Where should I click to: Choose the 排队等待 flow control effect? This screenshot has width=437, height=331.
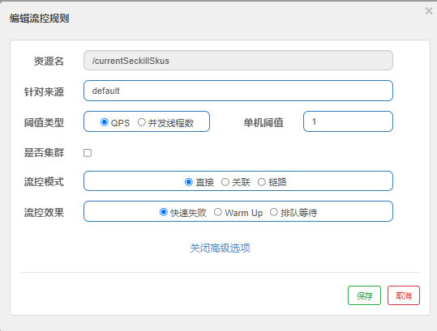274,212
